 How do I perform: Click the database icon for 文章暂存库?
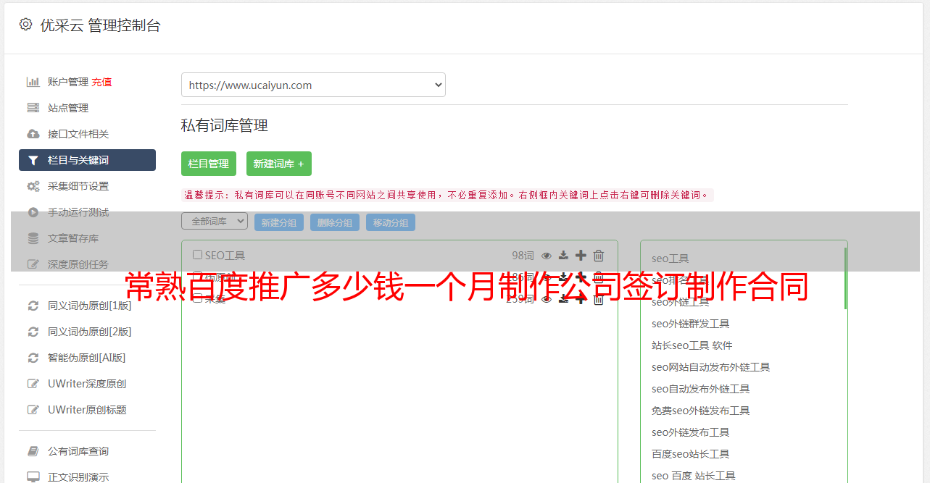33,238
